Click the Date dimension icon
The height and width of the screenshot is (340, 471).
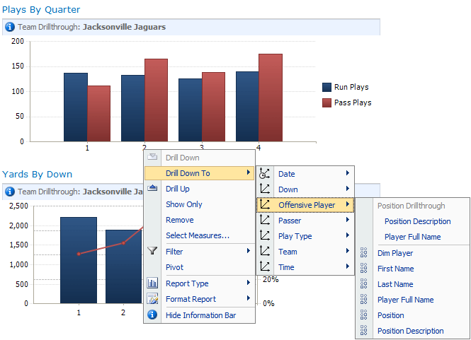[265, 174]
